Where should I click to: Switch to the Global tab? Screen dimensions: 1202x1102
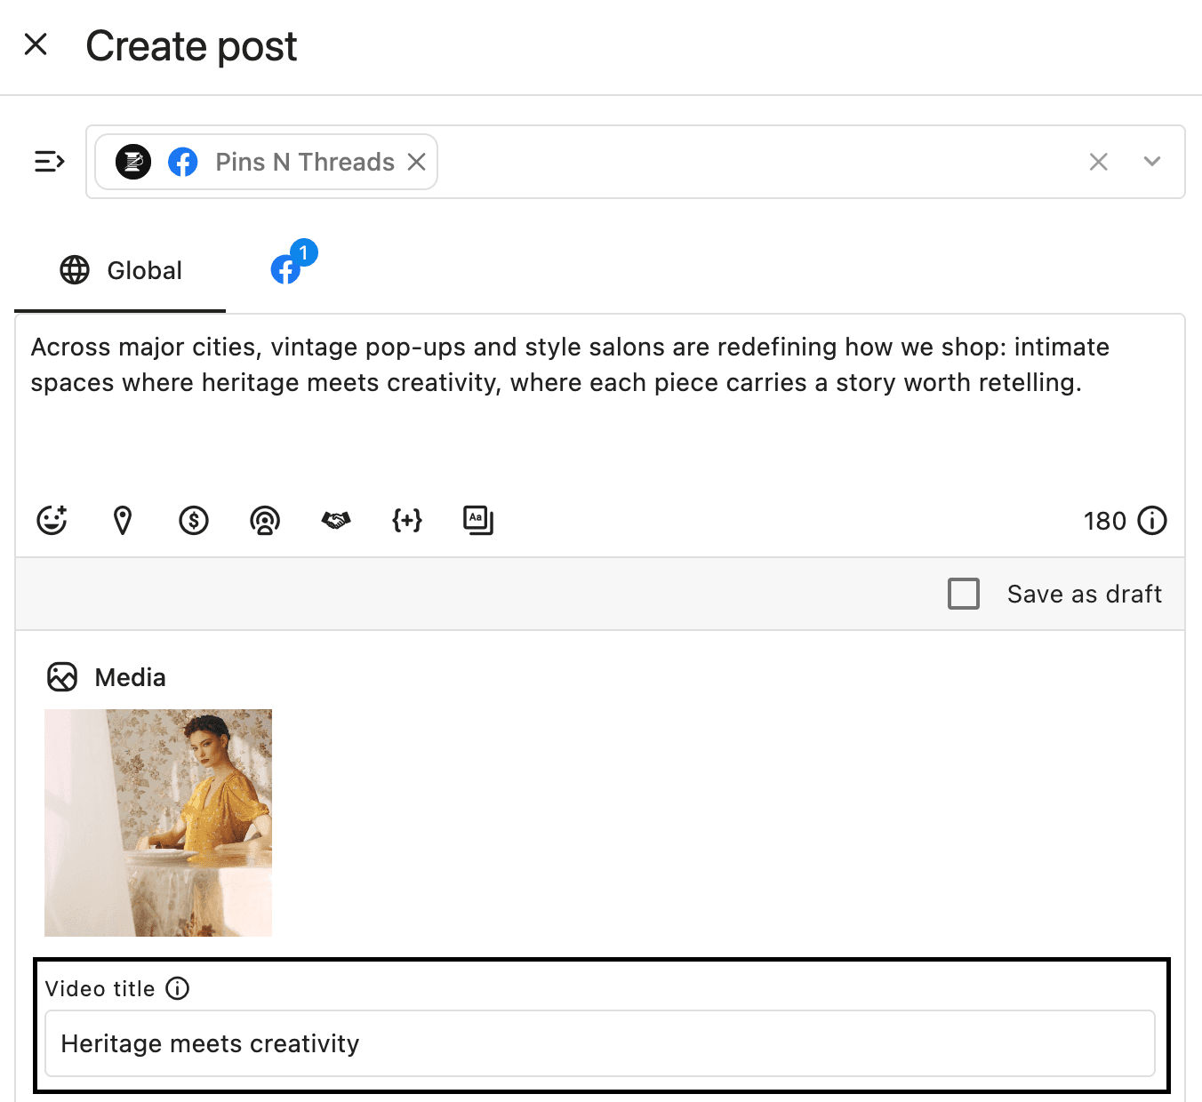coord(121,270)
